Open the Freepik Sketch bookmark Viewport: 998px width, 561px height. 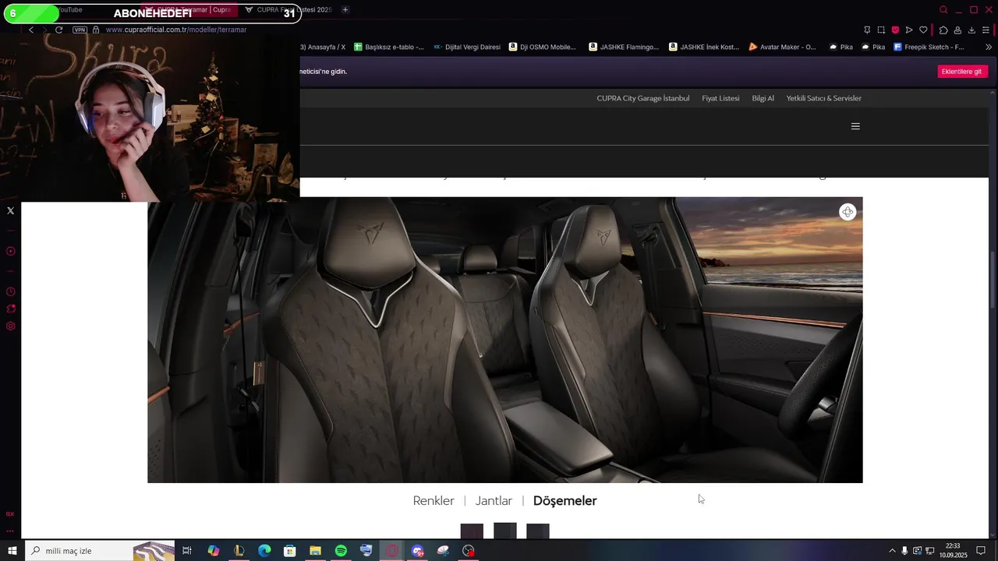point(929,47)
